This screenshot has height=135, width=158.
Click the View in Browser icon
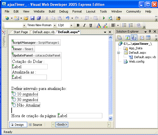coord(110,18)
